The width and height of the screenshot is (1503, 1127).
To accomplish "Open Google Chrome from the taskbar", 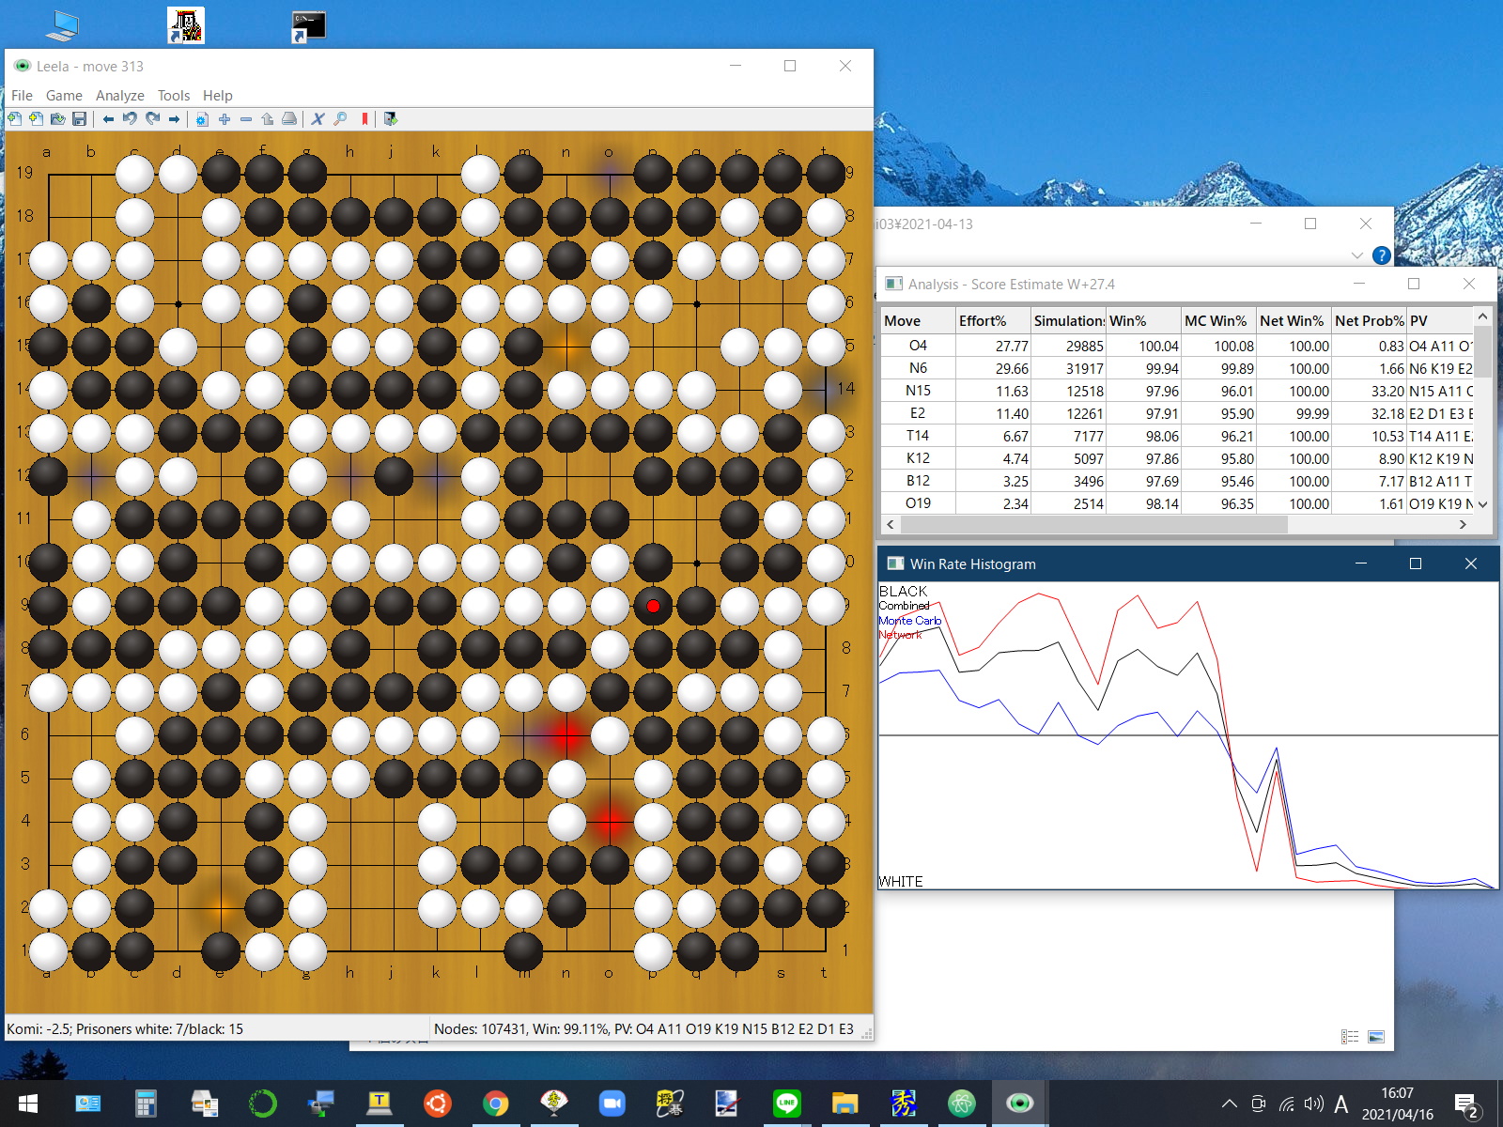I will click(x=495, y=1104).
